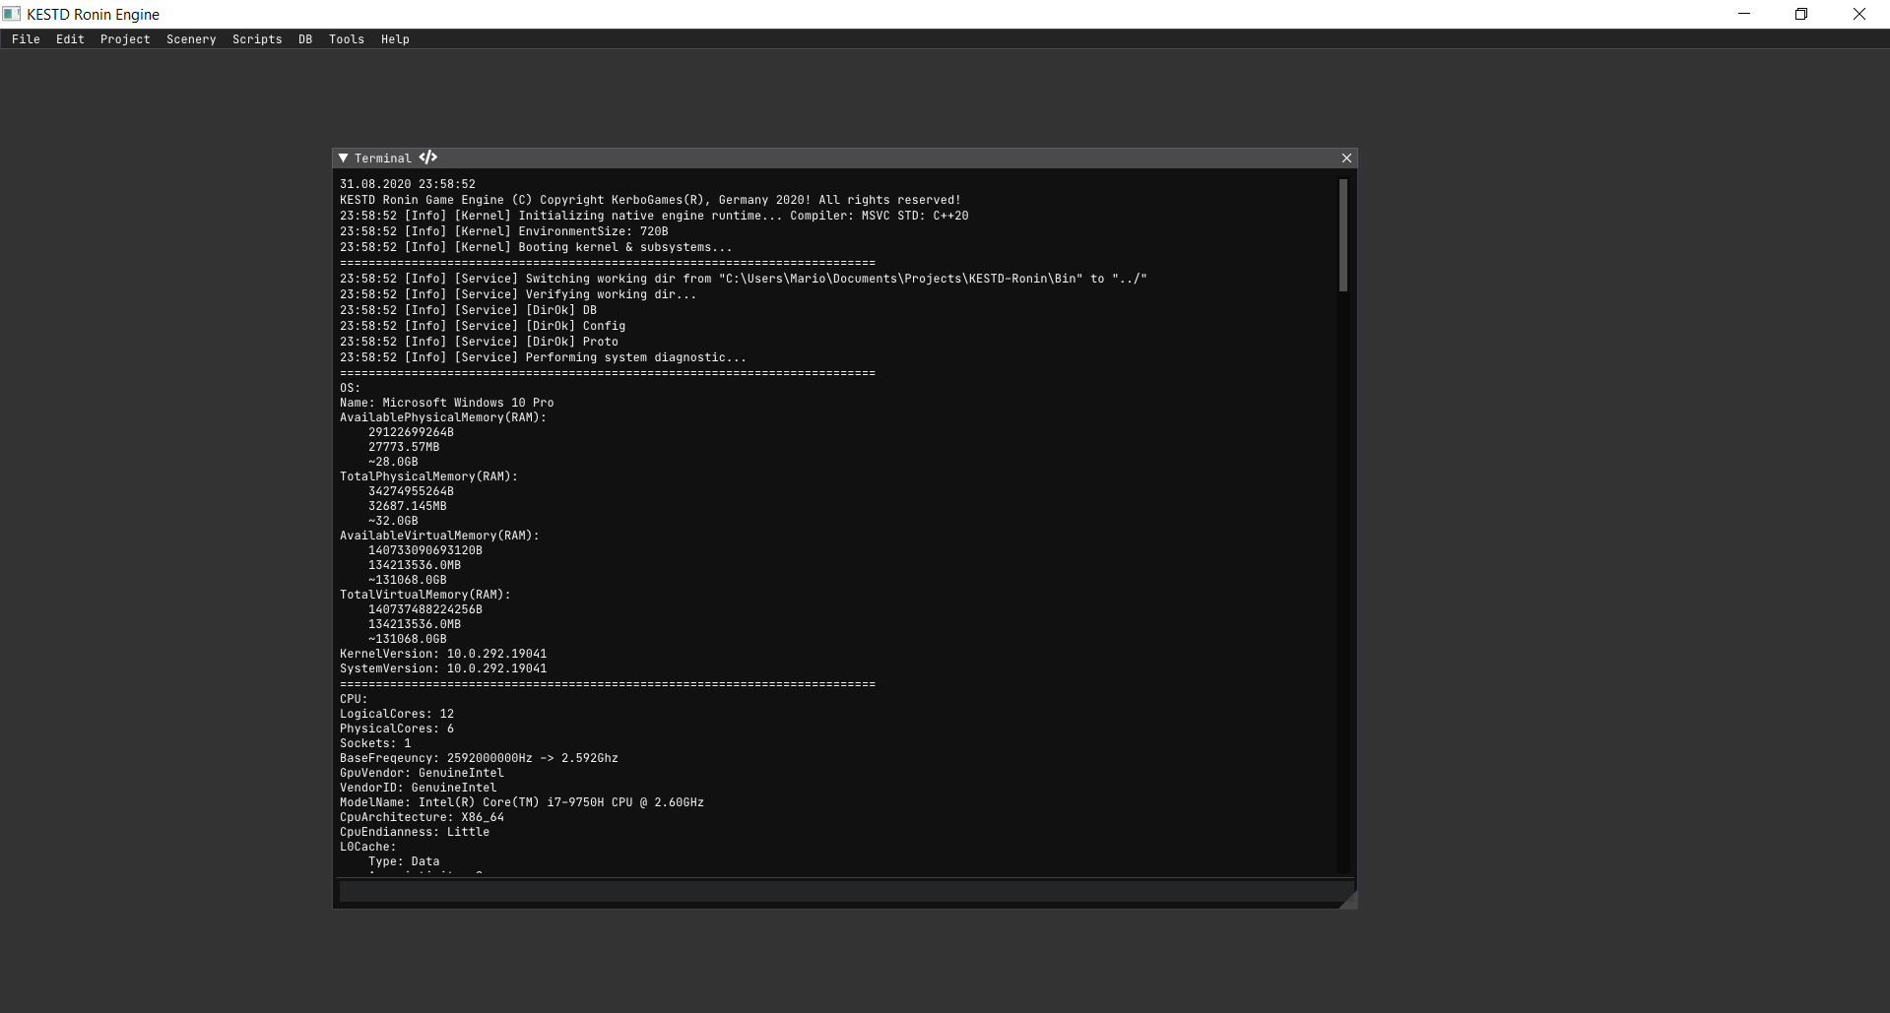
Task: Click the 'Switching working dir from' log line
Action: point(744,279)
